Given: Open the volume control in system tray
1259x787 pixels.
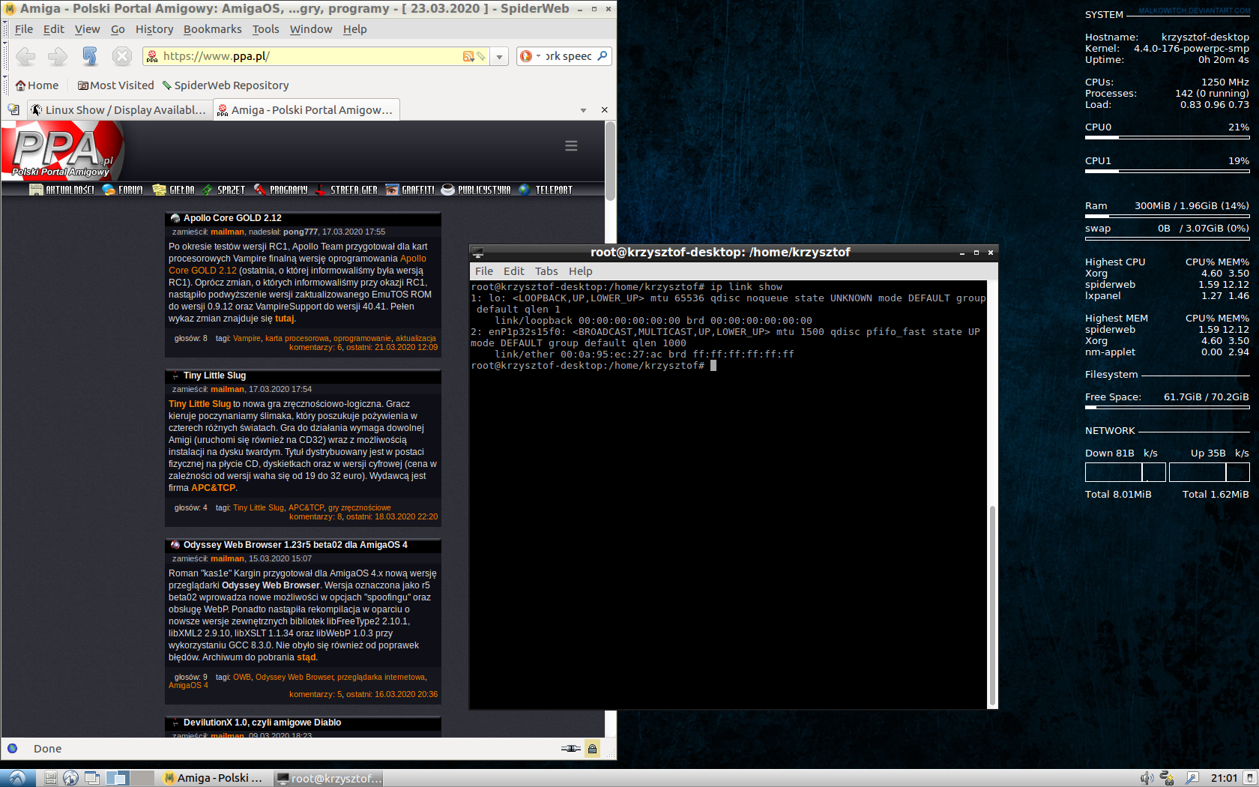Looking at the screenshot, I should pos(1147,778).
